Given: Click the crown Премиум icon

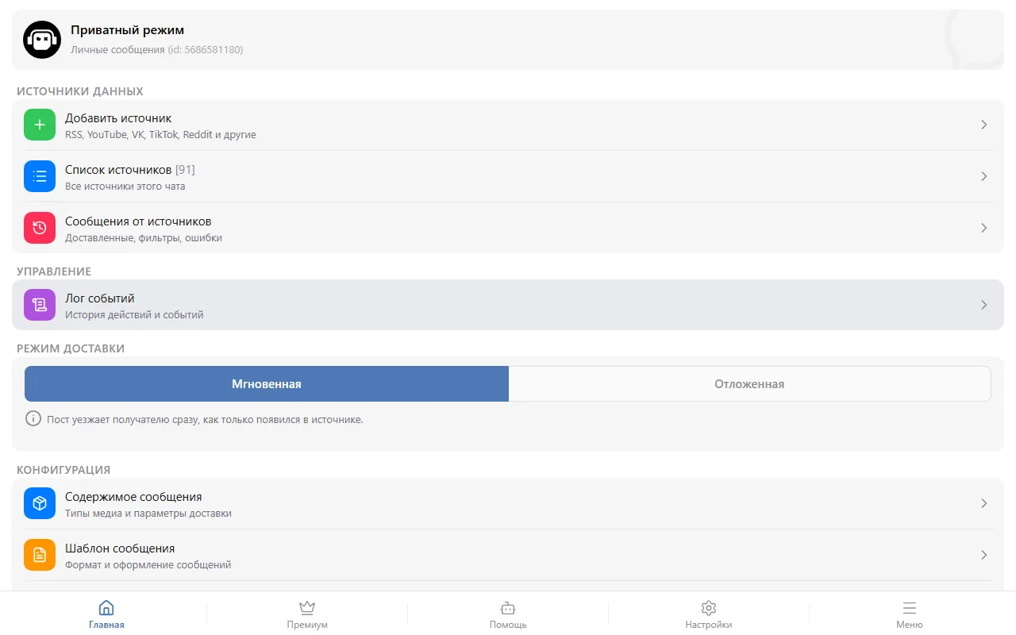Looking at the screenshot, I should pos(307,608).
